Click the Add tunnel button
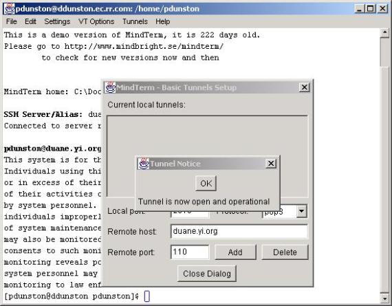The image size is (392, 306). pyautogui.click(x=235, y=252)
